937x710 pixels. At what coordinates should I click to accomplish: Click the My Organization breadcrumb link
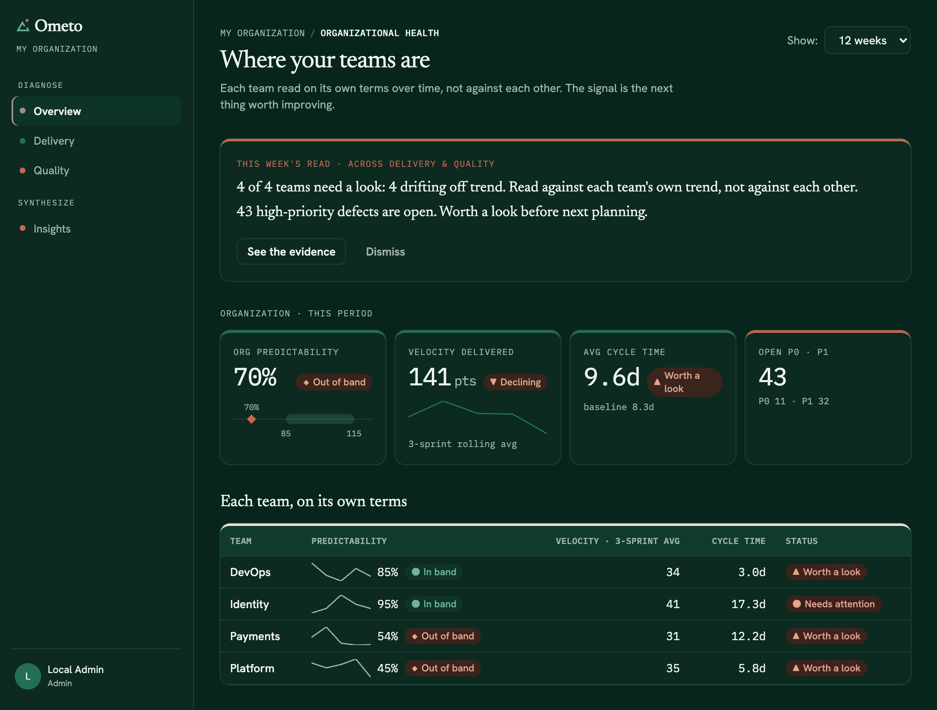point(262,33)
